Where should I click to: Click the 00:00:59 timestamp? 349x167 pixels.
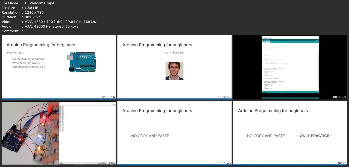point(340,97)
